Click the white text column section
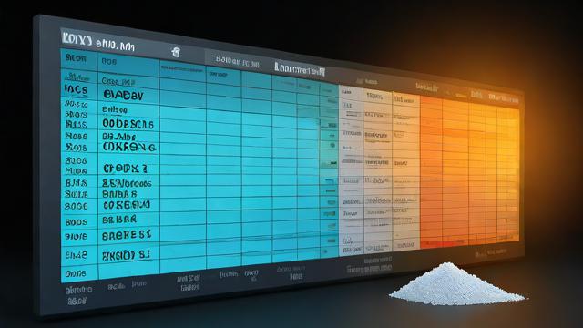 (379, 170)
